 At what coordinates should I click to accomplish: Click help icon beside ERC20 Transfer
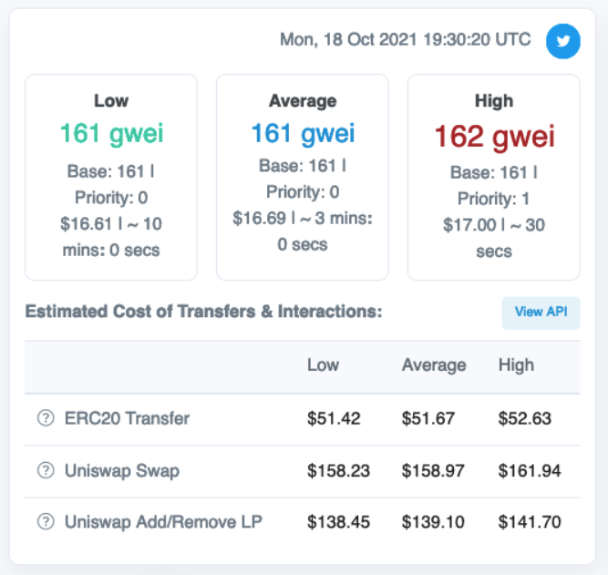(46, 418)
